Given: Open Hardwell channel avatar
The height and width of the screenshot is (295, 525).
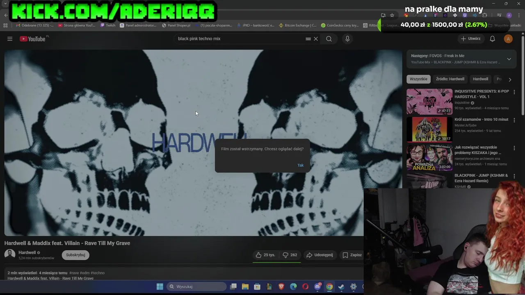Looking at the screenshot, I should coord(10,254).
